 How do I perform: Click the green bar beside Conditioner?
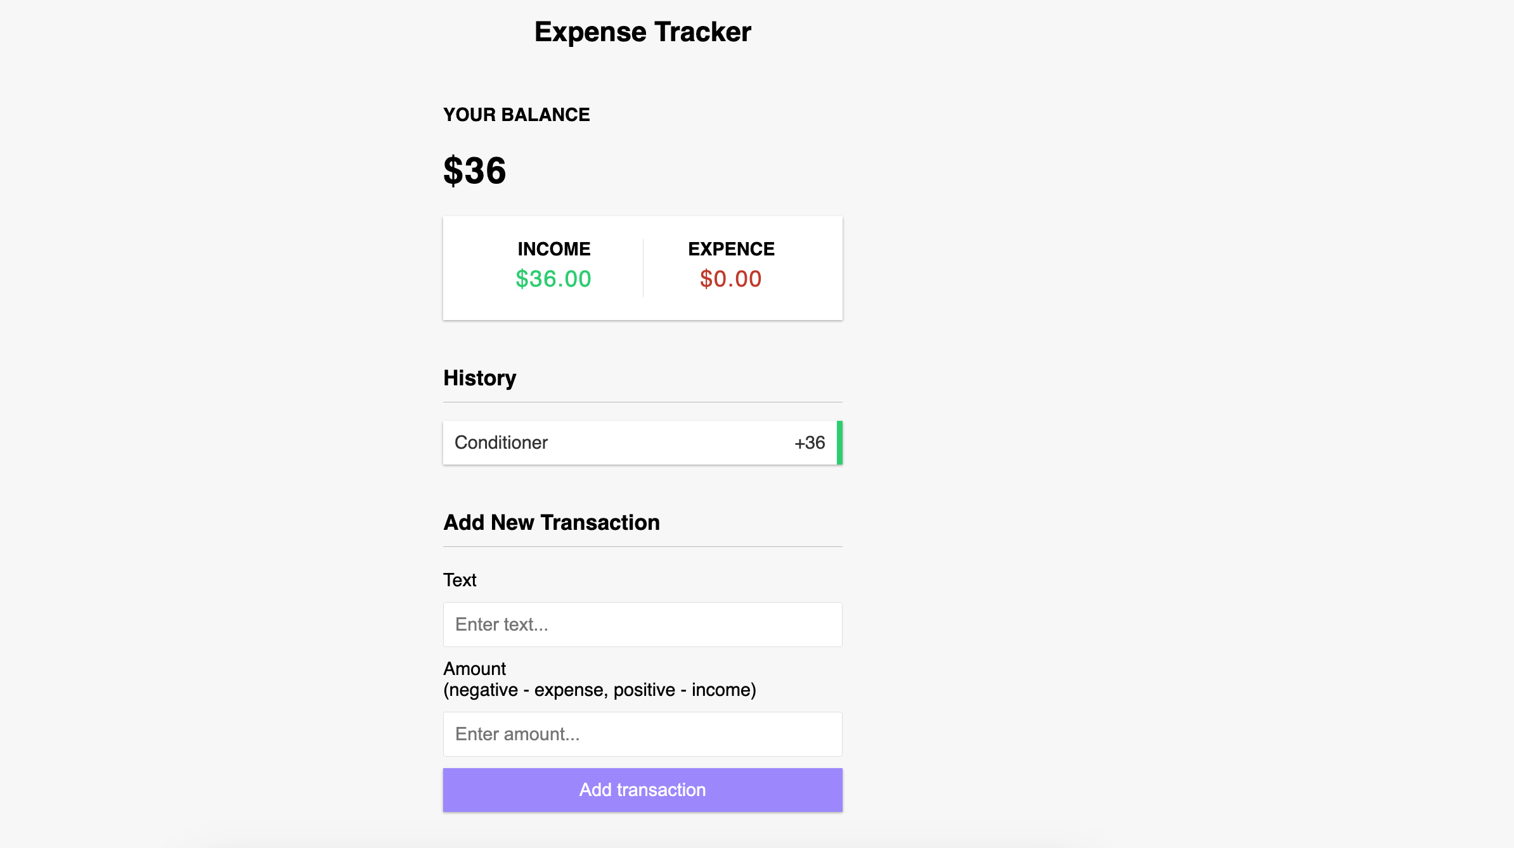coord(839,442)
